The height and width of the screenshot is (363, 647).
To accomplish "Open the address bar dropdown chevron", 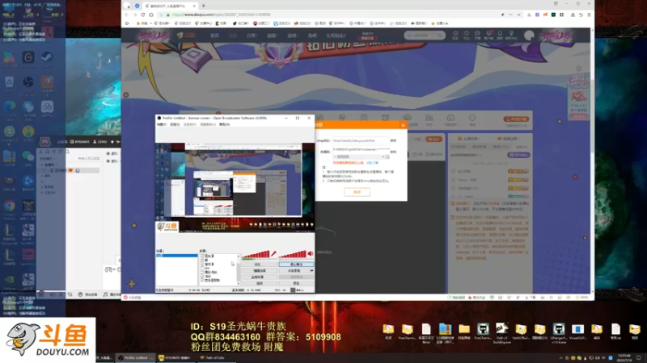I will click(x=518, y=15).
